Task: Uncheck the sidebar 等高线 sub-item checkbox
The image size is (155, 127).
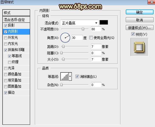Action: click(9, 56)
